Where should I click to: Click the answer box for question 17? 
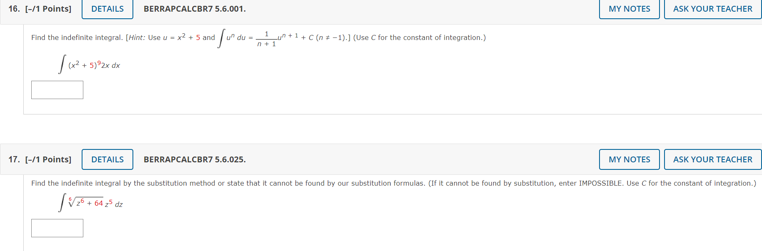[57, 228]
